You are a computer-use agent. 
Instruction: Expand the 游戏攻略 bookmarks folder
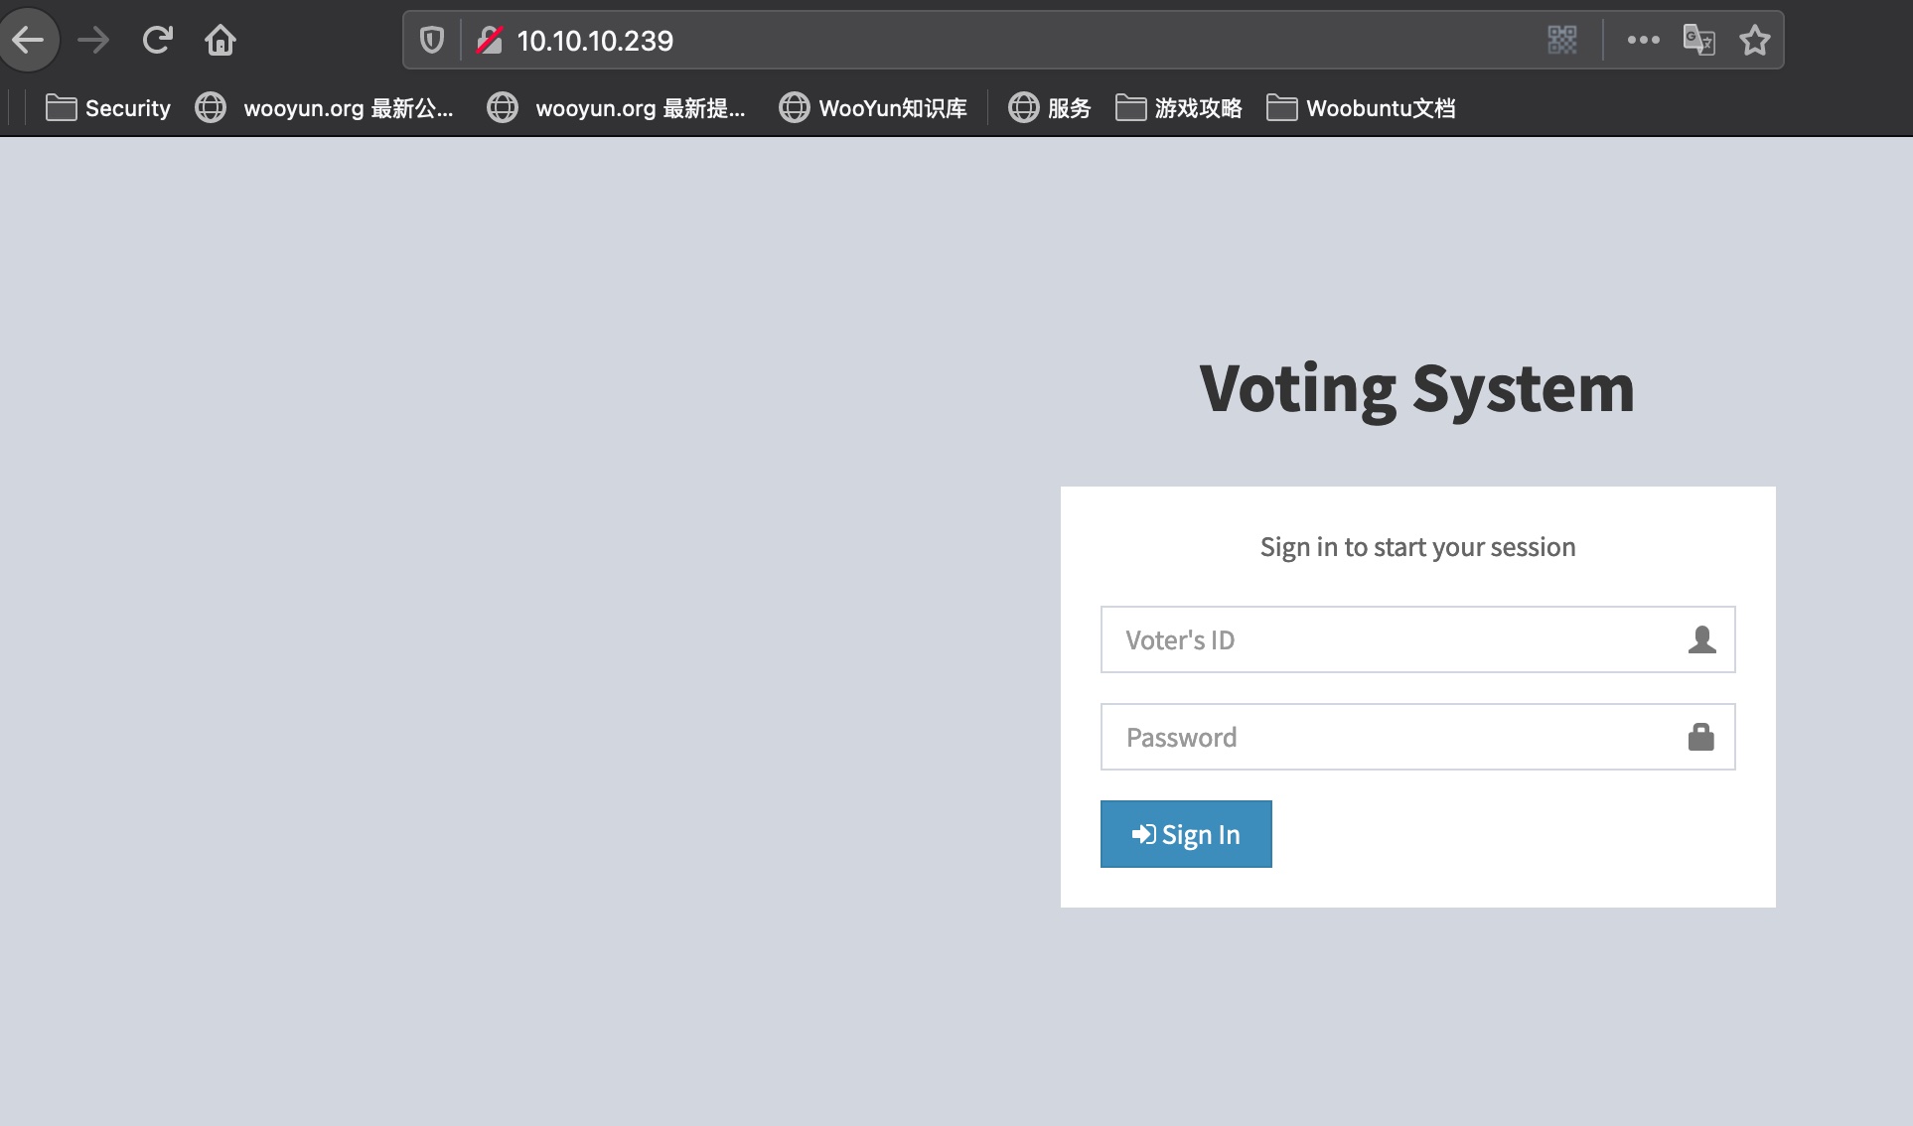coord(1179,108)
